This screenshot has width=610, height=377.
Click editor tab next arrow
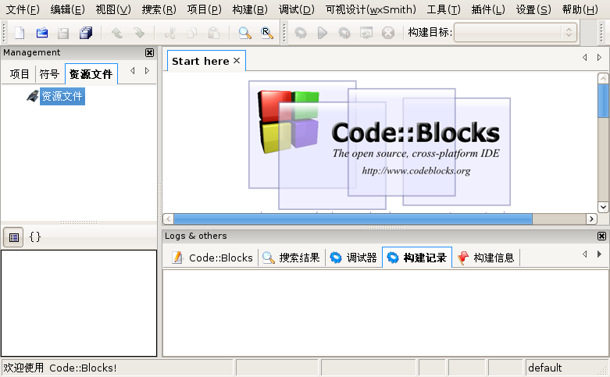(599, 58)
